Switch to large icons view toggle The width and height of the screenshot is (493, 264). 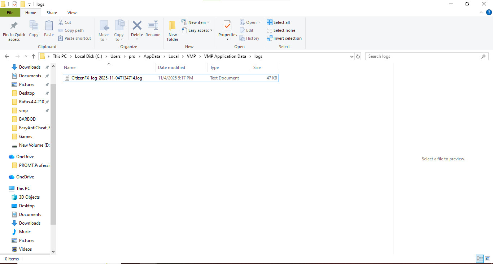click(x=487, y=259)
